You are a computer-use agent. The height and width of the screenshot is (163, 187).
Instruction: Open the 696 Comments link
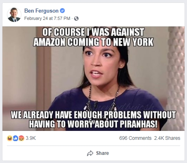[x=135, y=138]
